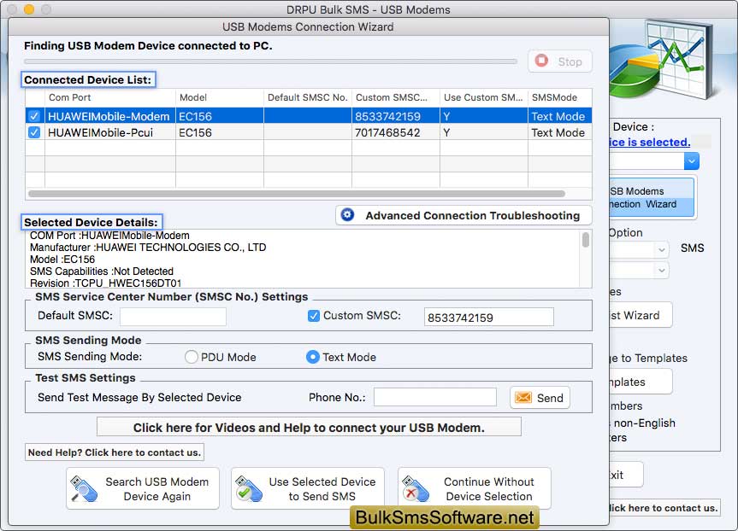Click the Selected Device Details vertical scrollbar
Screen dimensions: 738x531
[586, 240]
